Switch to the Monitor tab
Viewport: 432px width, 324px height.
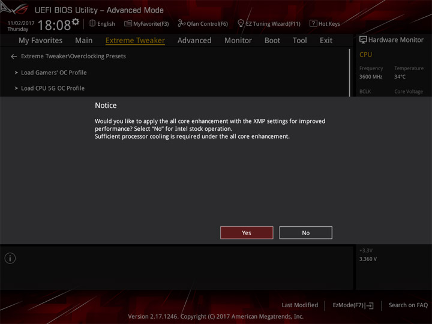238,41
